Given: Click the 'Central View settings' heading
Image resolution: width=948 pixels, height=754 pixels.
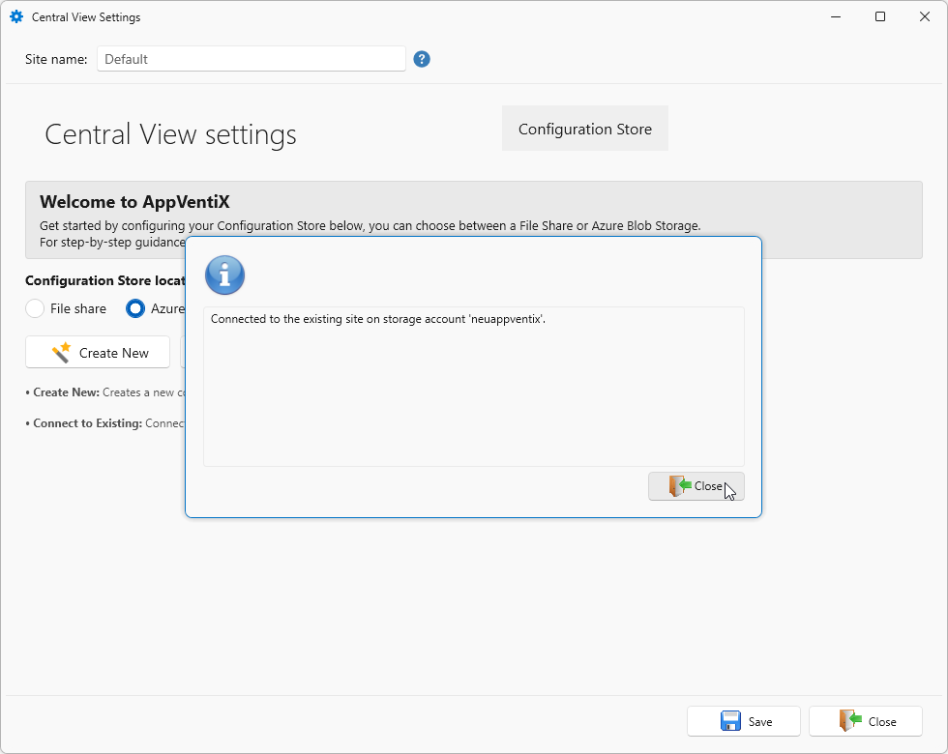Looking at the screenshot, I should click(x=170, y=134).
